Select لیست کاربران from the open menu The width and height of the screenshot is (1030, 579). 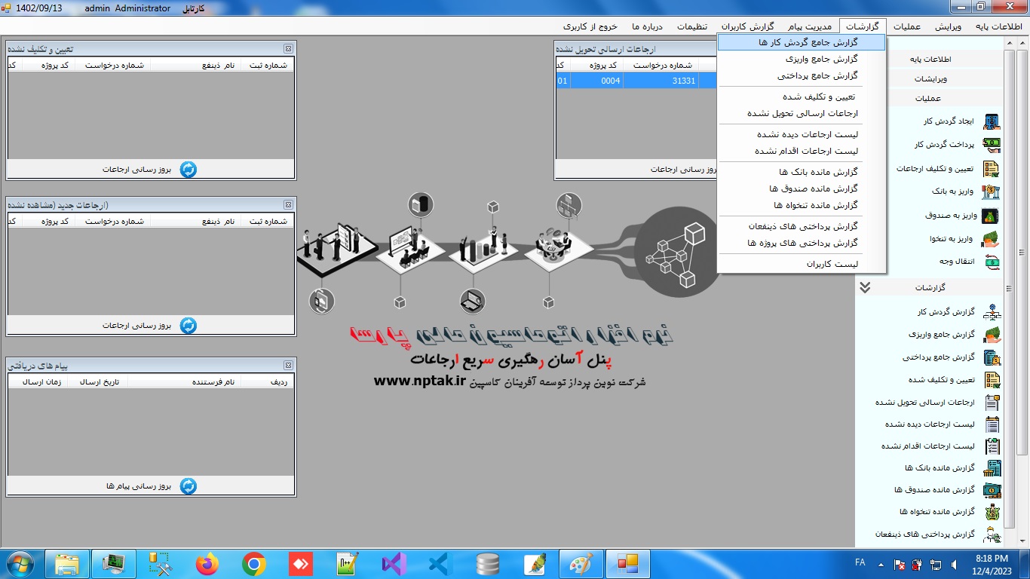[x=832, y=264]
